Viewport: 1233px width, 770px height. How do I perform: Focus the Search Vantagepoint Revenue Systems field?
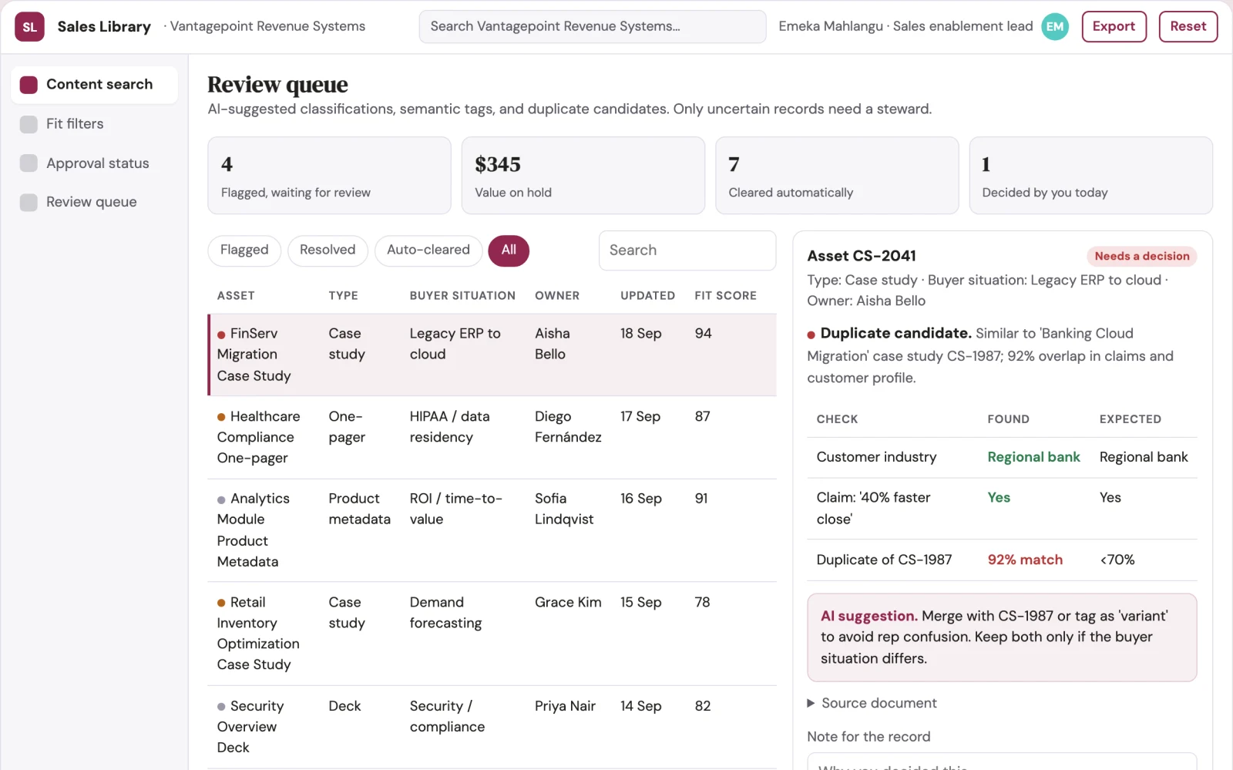[593, 27]
